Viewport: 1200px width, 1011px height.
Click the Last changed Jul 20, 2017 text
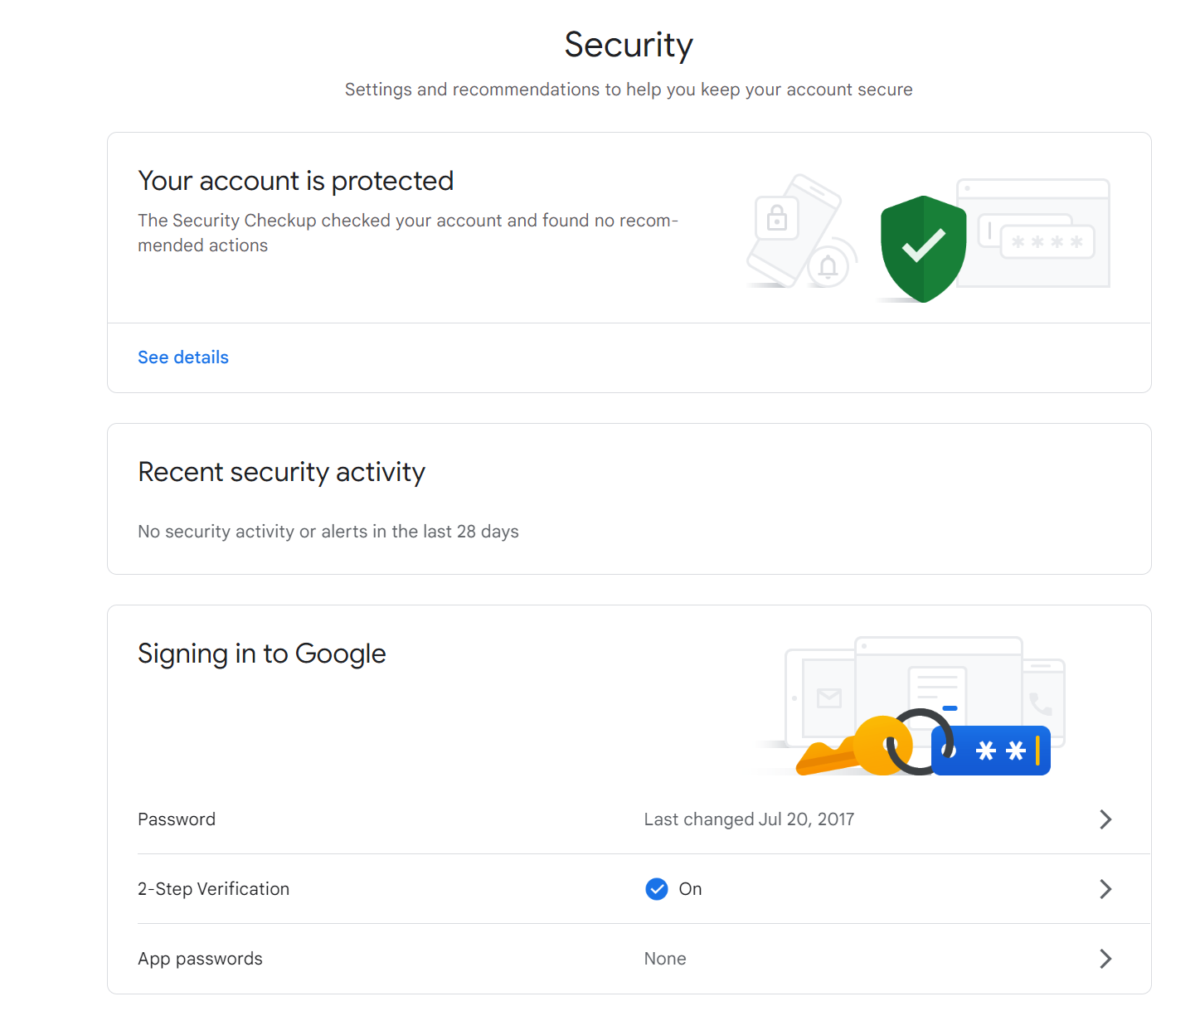pos(748,819)
